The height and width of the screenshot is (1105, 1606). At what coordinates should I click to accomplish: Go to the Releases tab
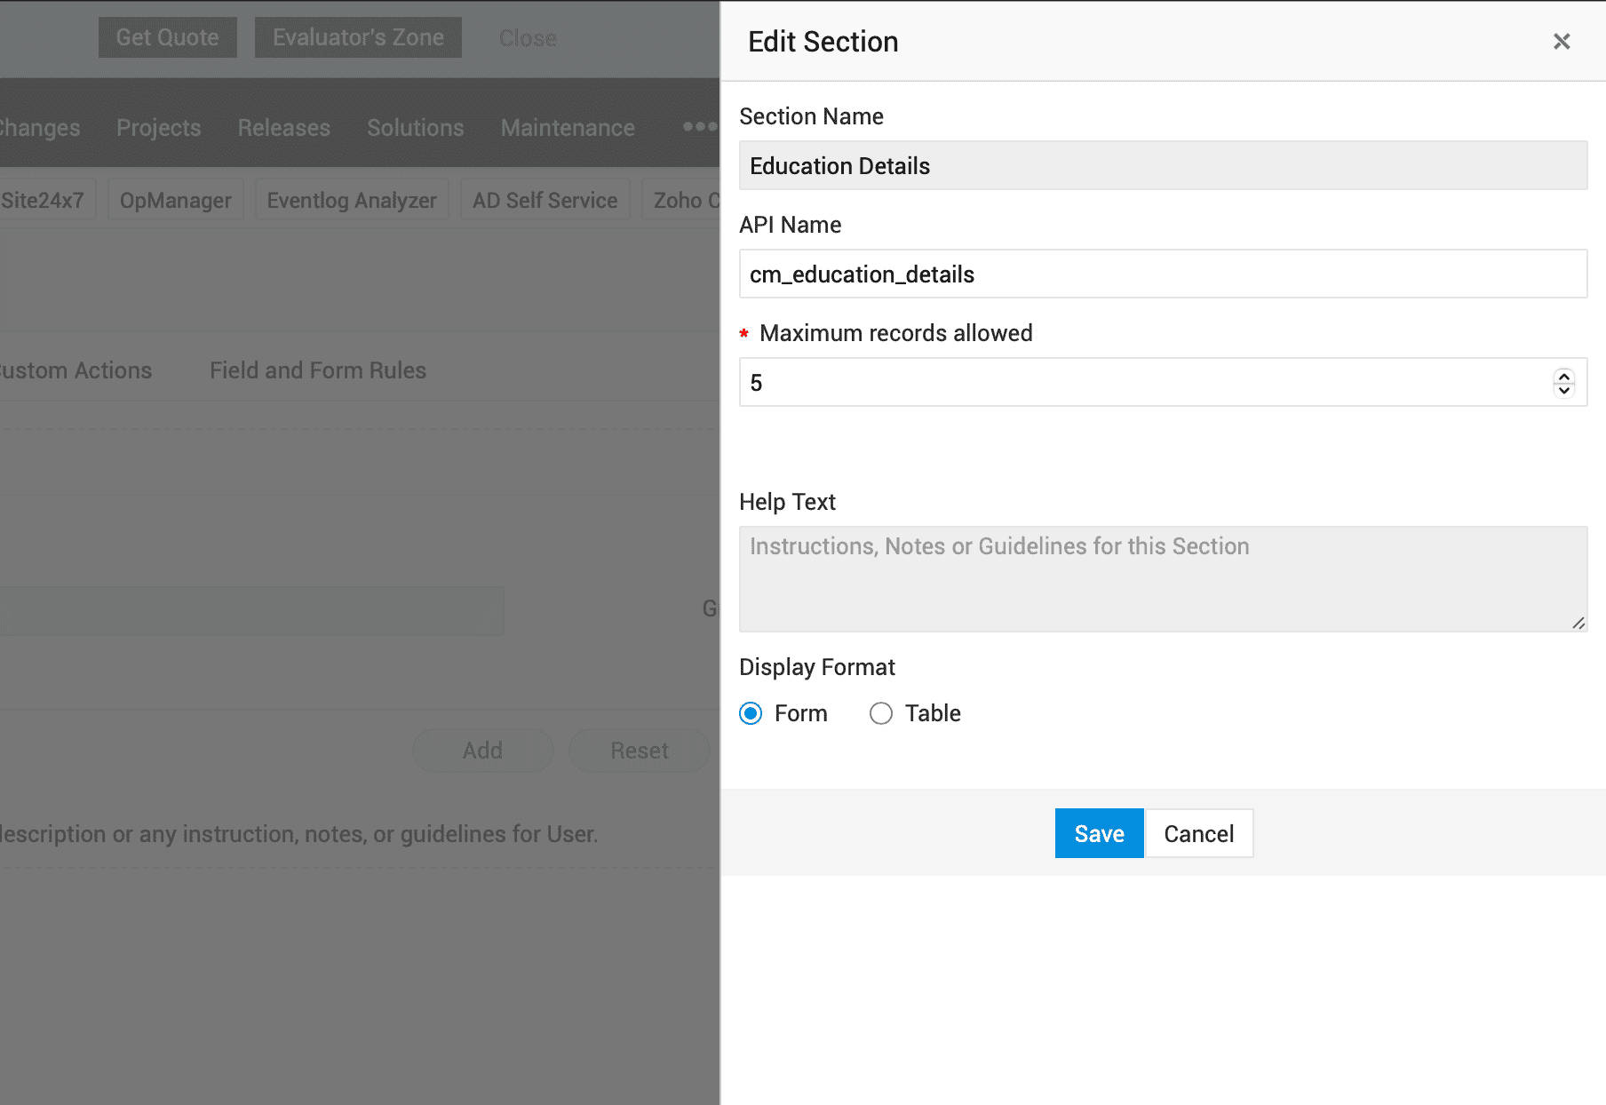tap(284, 128)
